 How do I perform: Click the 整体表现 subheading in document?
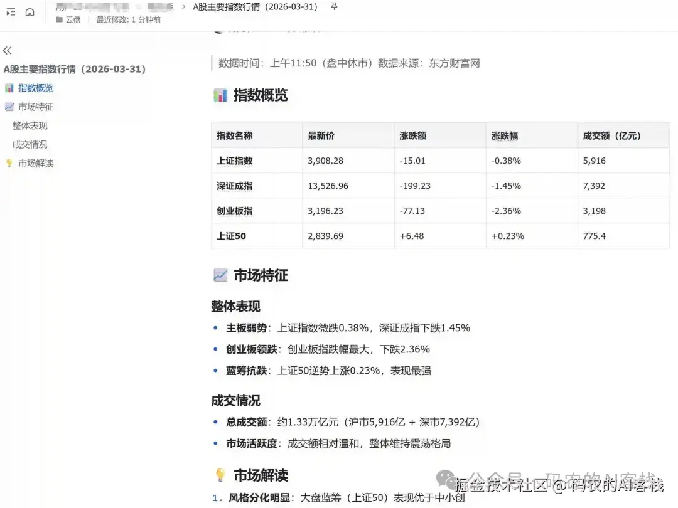pyautogui.click(x=235, y=306)
